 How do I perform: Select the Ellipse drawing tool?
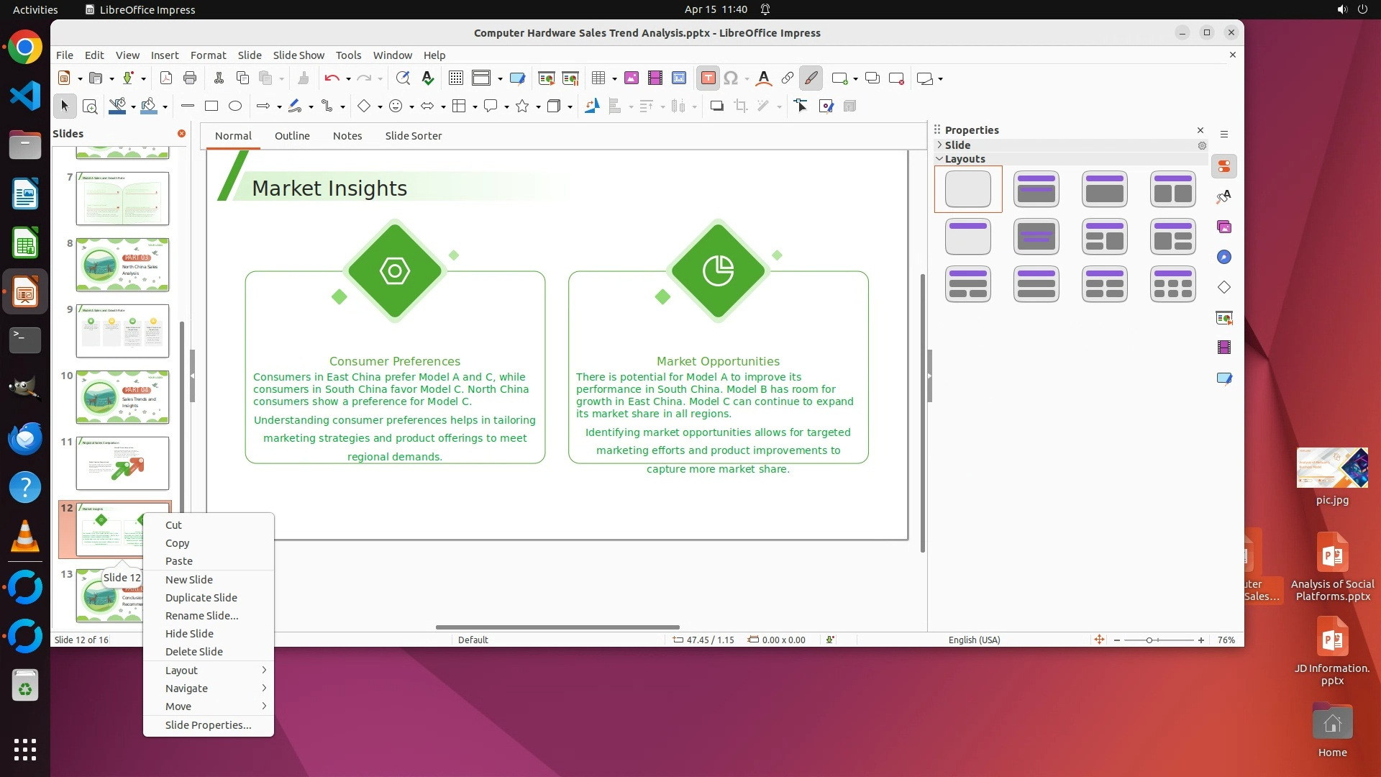click(235, 106)
